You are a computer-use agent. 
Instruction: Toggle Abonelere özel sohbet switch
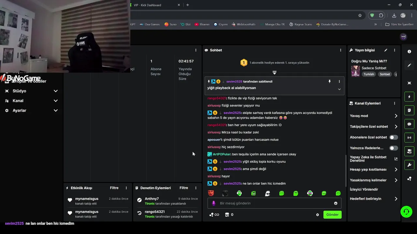(x=394, y=137)
